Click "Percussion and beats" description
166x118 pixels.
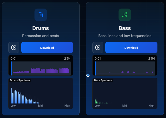tap(40, 36)
